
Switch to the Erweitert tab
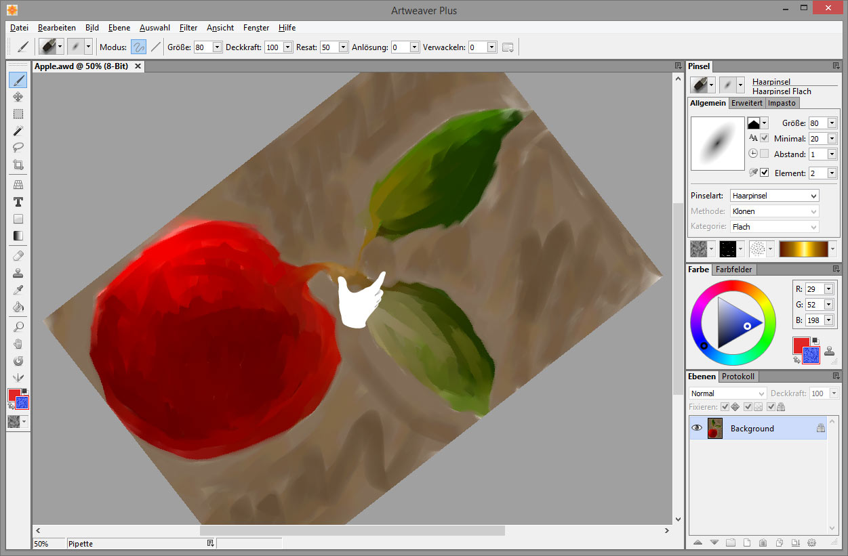tap(747, 103)
